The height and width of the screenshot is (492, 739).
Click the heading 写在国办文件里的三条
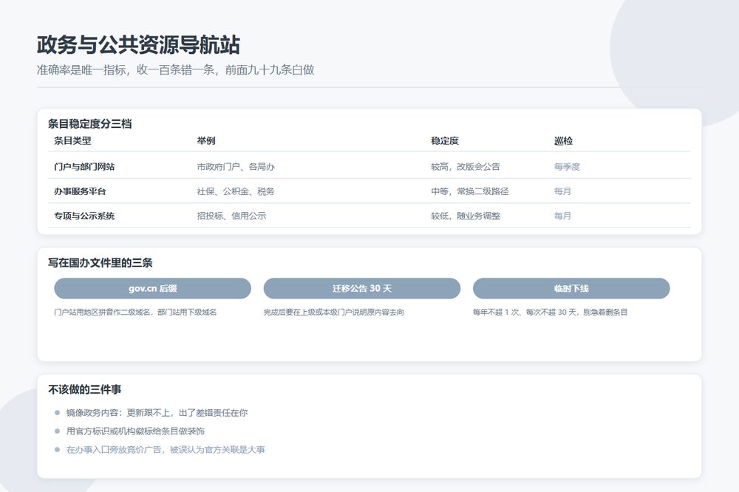[x=101, y=263]
